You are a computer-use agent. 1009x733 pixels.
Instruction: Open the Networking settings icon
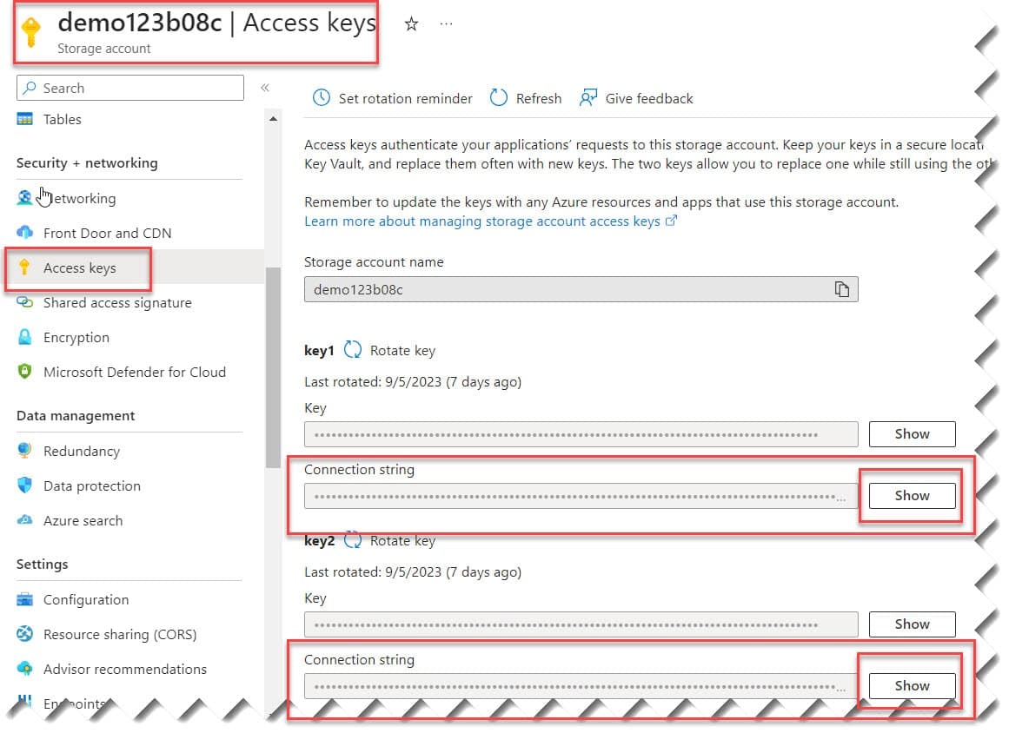tap(26, 197)
